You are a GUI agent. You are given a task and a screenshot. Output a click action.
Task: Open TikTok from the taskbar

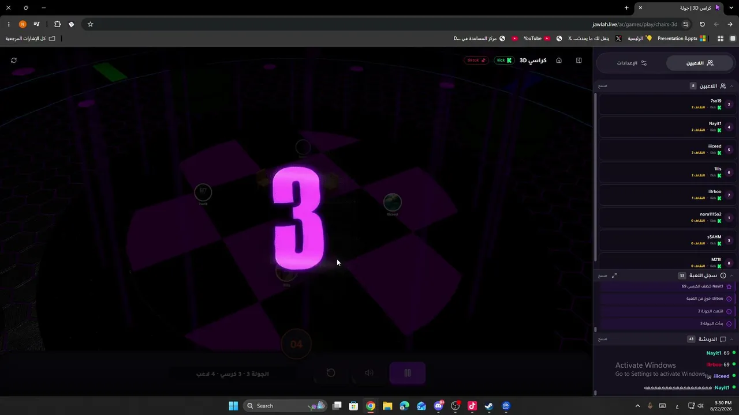[x=472, y=406]
